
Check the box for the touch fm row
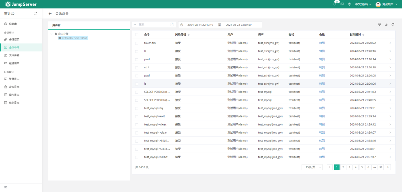click(x=137, y=43)
